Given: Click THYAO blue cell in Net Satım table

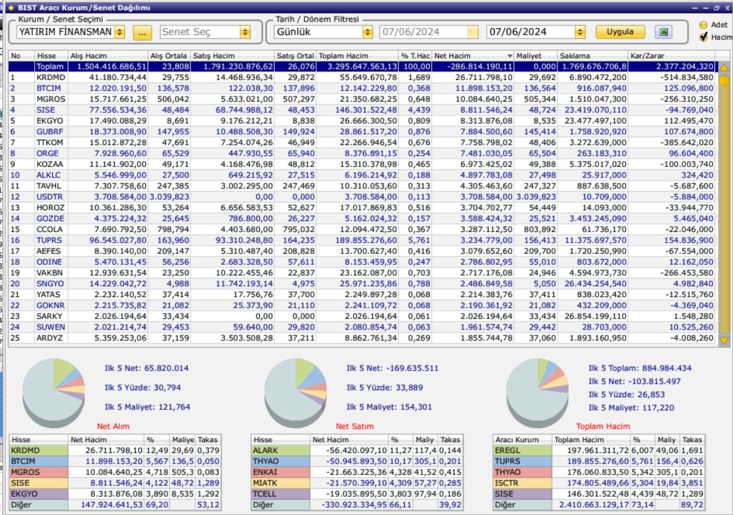Looking at the screenshot, I should [x=280, y=461].
